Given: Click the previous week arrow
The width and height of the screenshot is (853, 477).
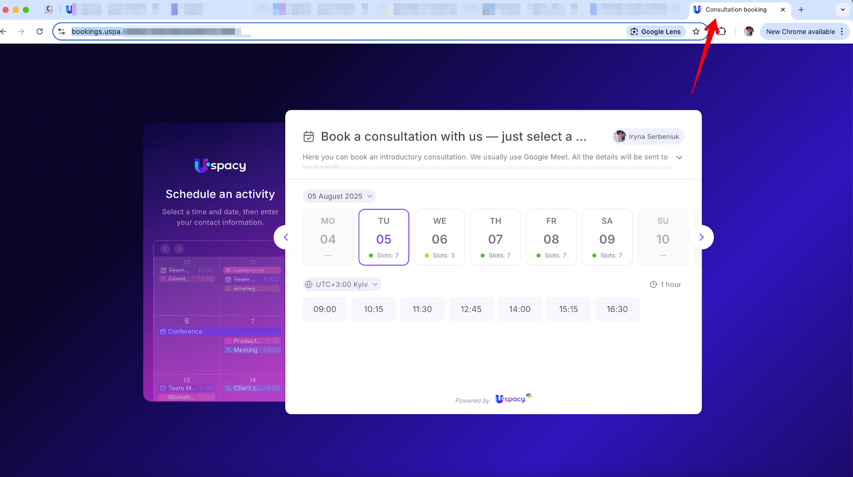Looking at the screenshot, I should (286, 237).
